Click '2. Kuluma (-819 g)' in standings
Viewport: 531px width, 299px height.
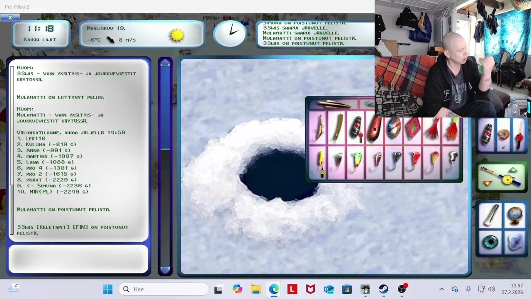click(x=46, y=144)
